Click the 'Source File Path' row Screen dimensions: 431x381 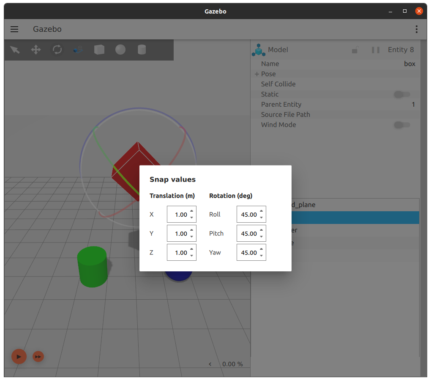click(336, 115)
